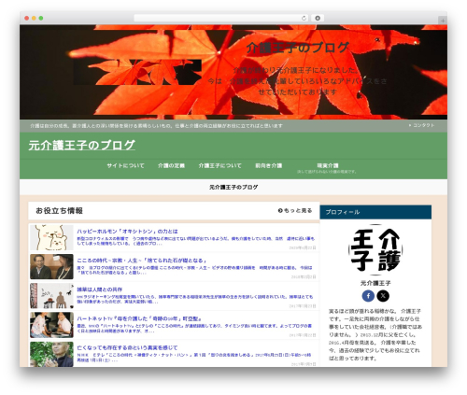Open the X (Twitter) profile icon
The width and height of the screenshot is (467, 395).
pos(383,296)
